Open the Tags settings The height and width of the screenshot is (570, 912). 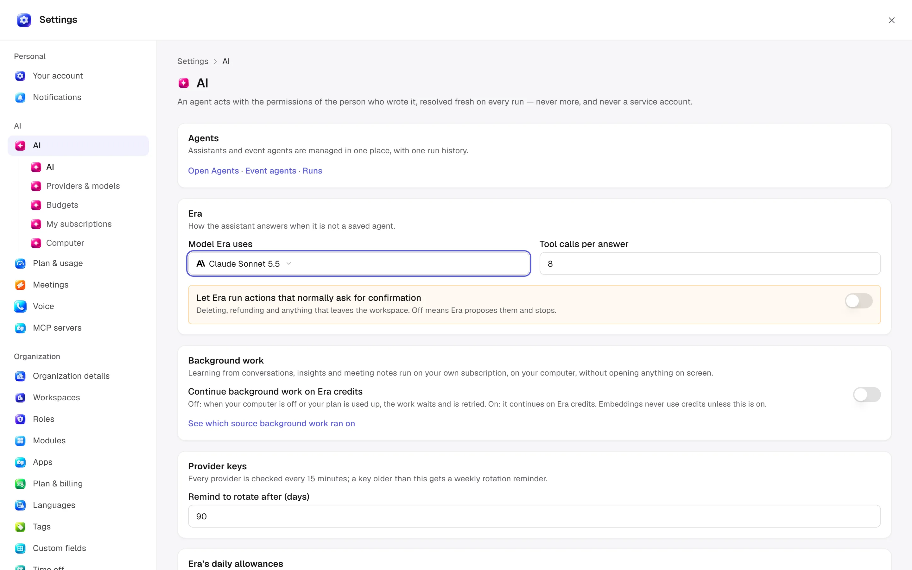pyautogui.click(x=78, y=527)
